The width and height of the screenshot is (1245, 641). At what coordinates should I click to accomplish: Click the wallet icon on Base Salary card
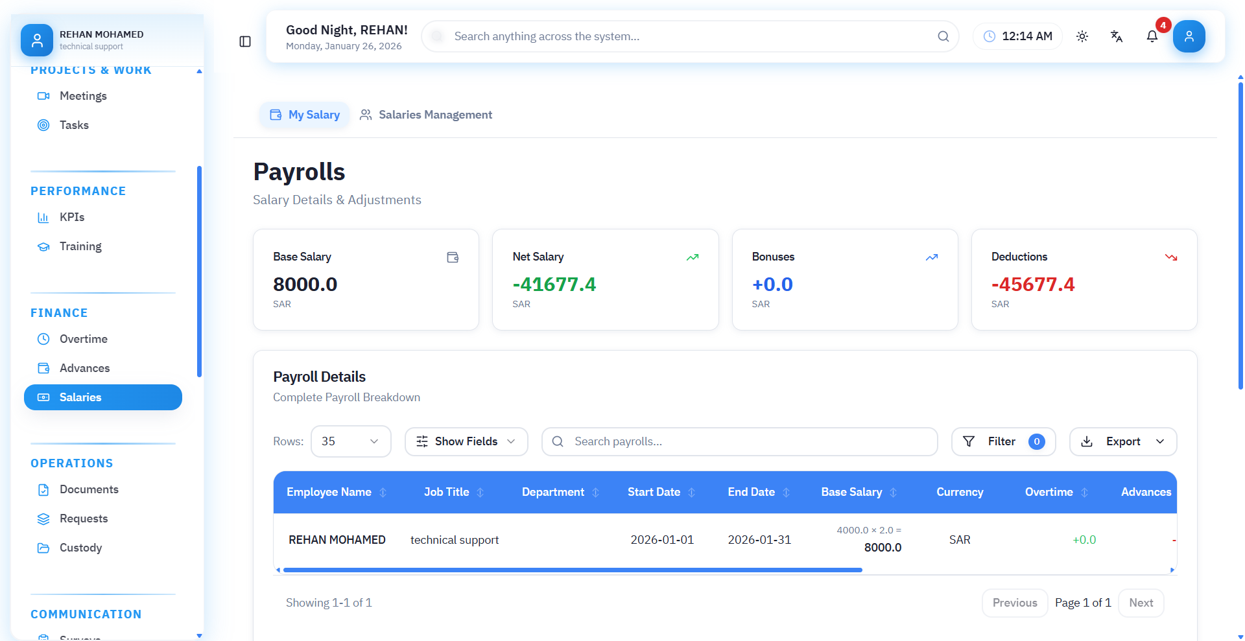coord(453,257)
